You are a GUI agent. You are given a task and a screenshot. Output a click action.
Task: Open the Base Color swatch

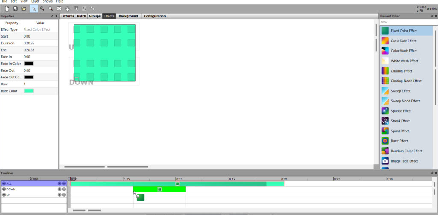click(x=29, y=91)
